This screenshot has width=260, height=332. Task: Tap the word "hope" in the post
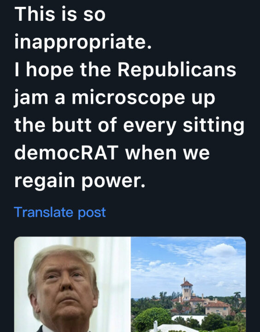(50, 70)
